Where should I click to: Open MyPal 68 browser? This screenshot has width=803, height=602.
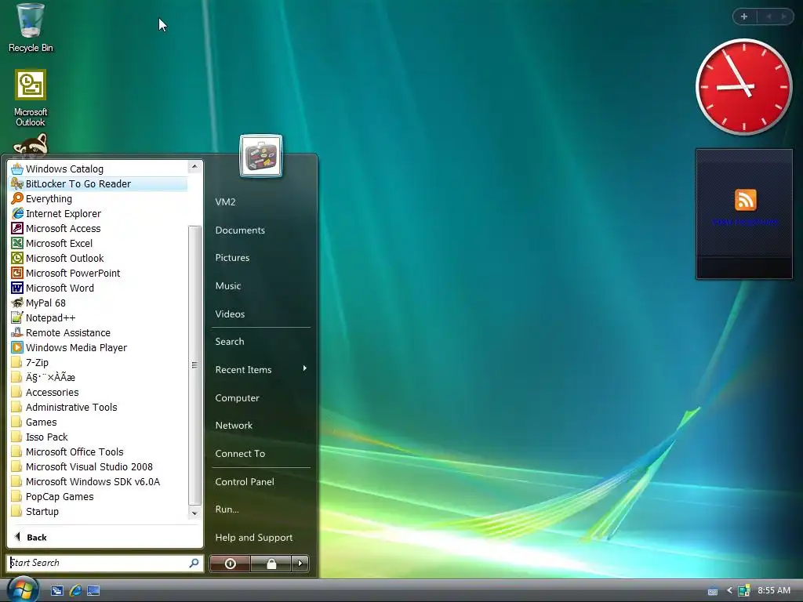pyautogui.click(x=98, y=303)
